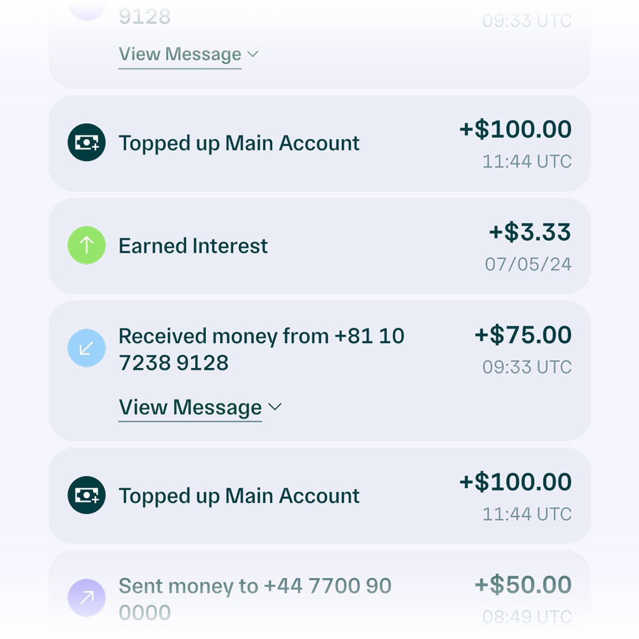Expand chevron next to View Message under $75.00 transaction

click(275, 407)
